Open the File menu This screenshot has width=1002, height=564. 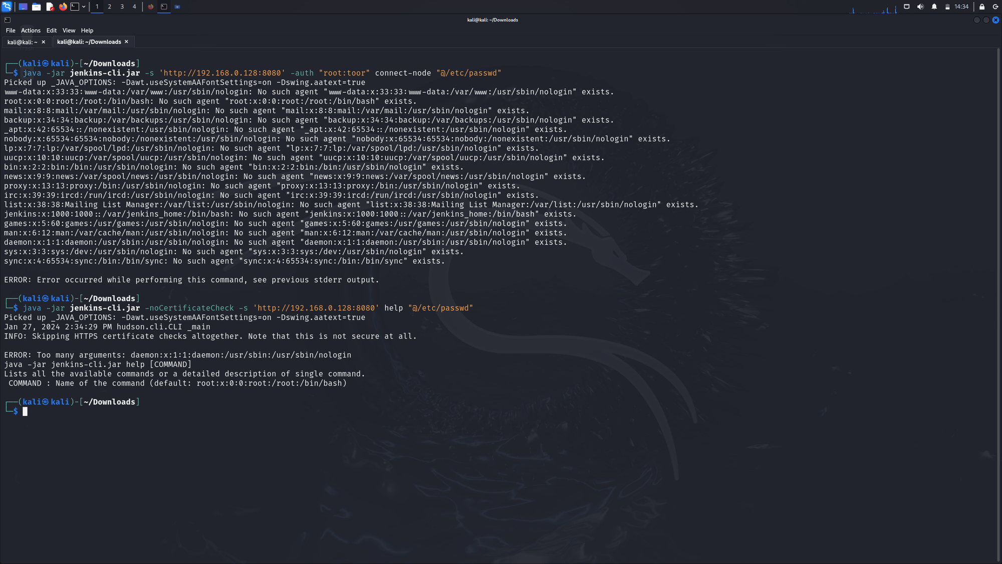11,31
